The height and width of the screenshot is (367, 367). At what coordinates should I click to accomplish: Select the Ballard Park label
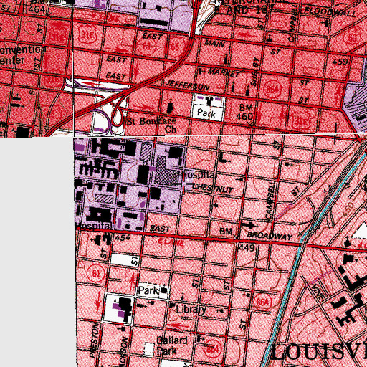coord(172,345)
